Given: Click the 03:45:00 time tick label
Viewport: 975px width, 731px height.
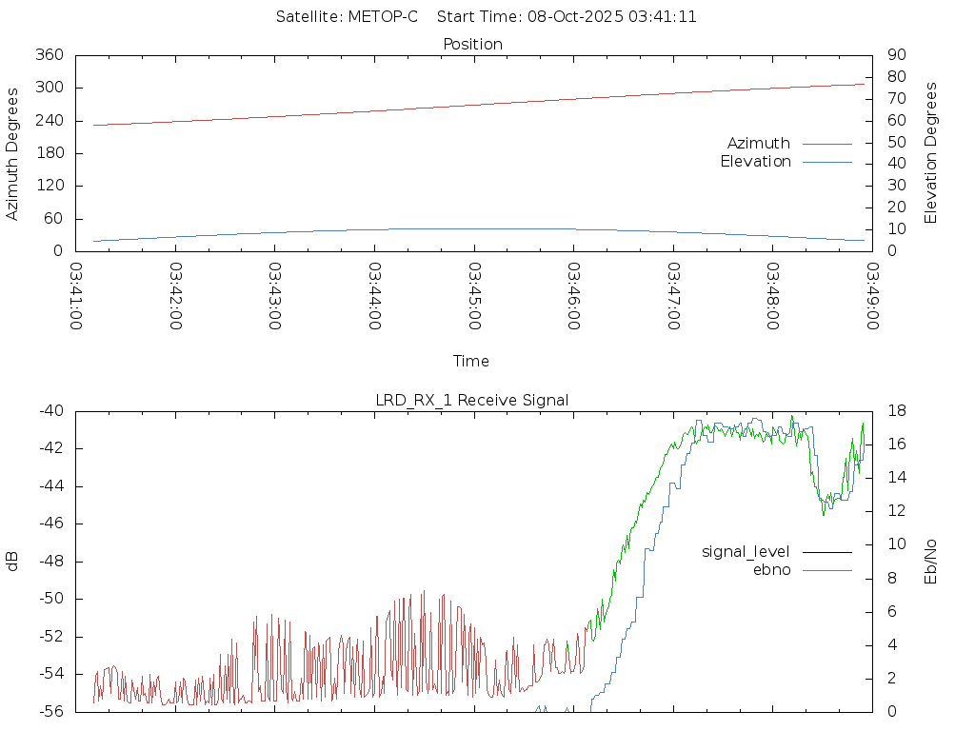Looking at the screenshot, I should [x=473, y=296].
